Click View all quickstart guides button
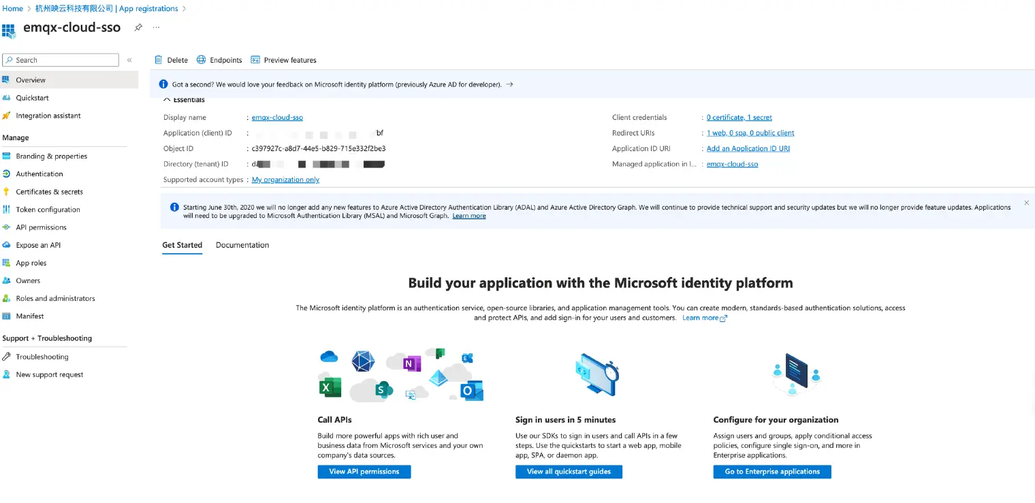The image size is (1035, 503). click(569, 472)
